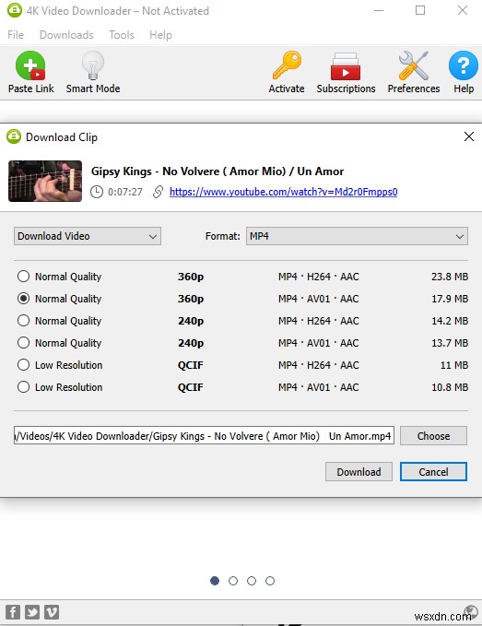
Task: Open the Downloads menu
Action: coord(66,35)
